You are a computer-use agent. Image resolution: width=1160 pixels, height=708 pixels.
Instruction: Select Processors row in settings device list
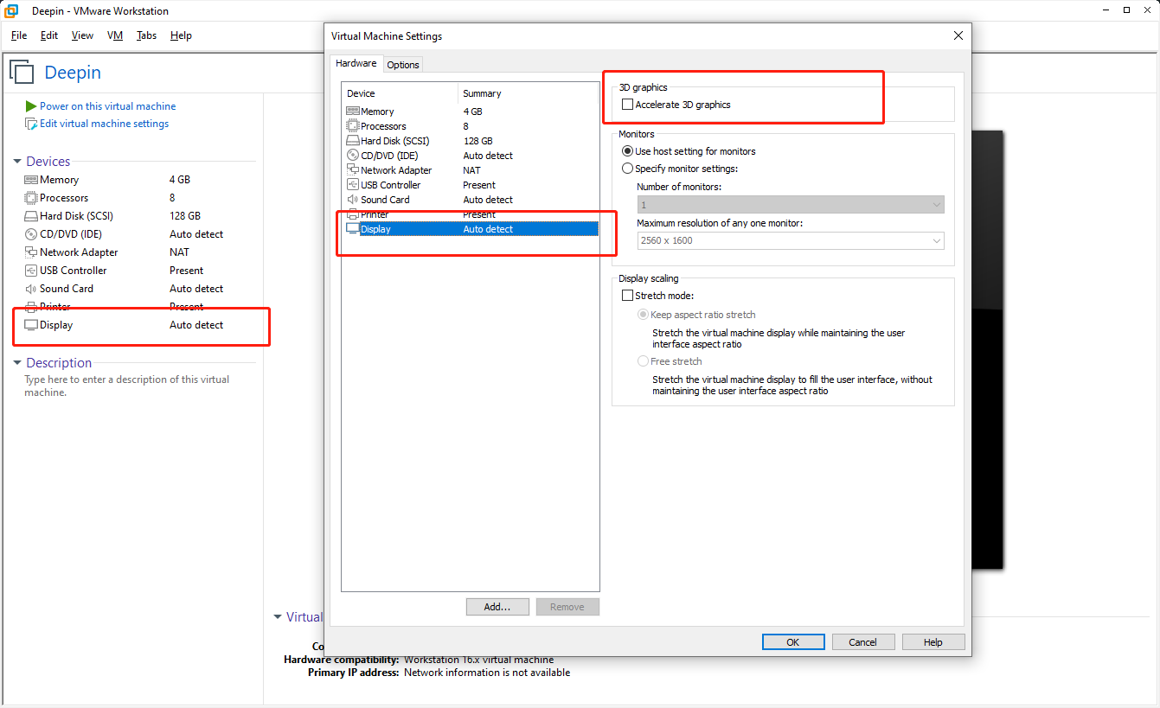[471, 126]
